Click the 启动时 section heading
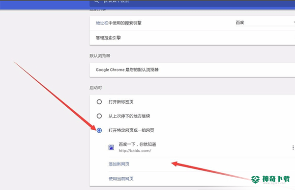The height and width of the screenshot is (190, 295). click(x=96, y=88)
